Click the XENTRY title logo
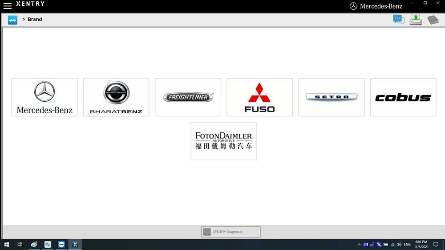Image resolution: width=445 pixels, height=250 pixels. click(x=30, y=4)
